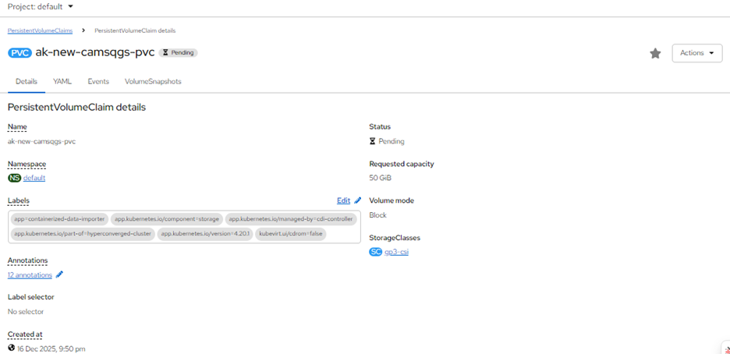This screenshot has width=730, height=354.
Task: Click the 16 Dec 2025 timestamp
Action: coord(51,349)
